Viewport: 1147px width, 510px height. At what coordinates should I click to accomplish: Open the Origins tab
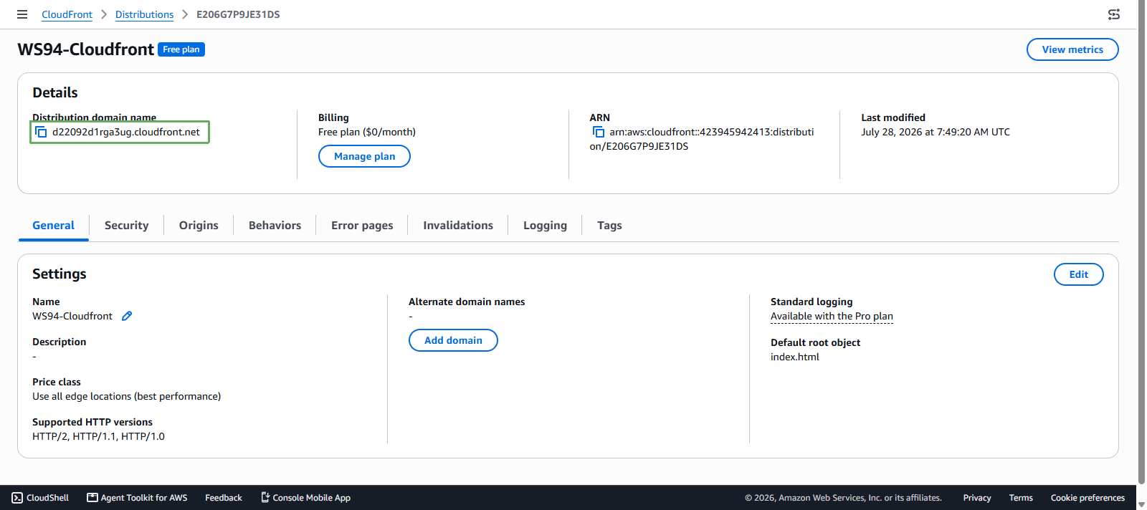click(x=199, y=226)
